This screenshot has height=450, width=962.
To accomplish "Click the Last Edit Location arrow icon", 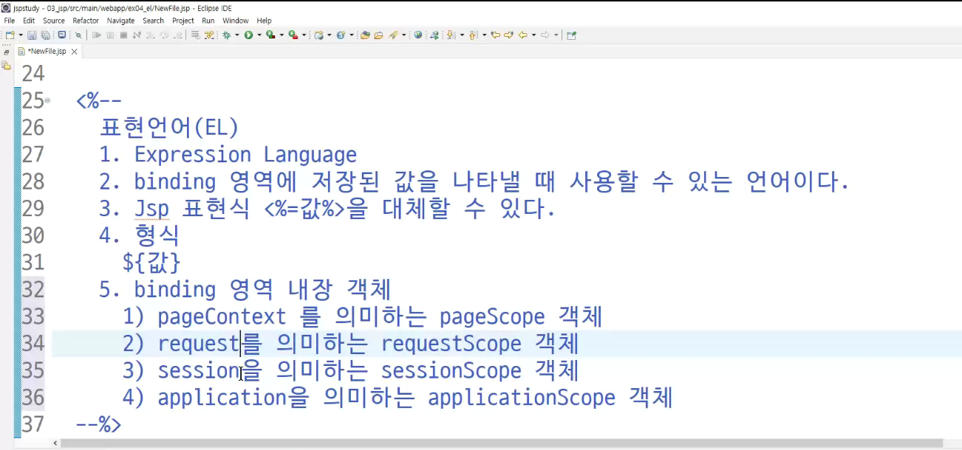I will (x=496, y=35).
